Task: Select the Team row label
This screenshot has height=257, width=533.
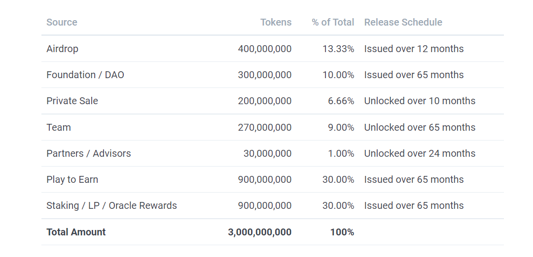Action: tap(59, 127)
